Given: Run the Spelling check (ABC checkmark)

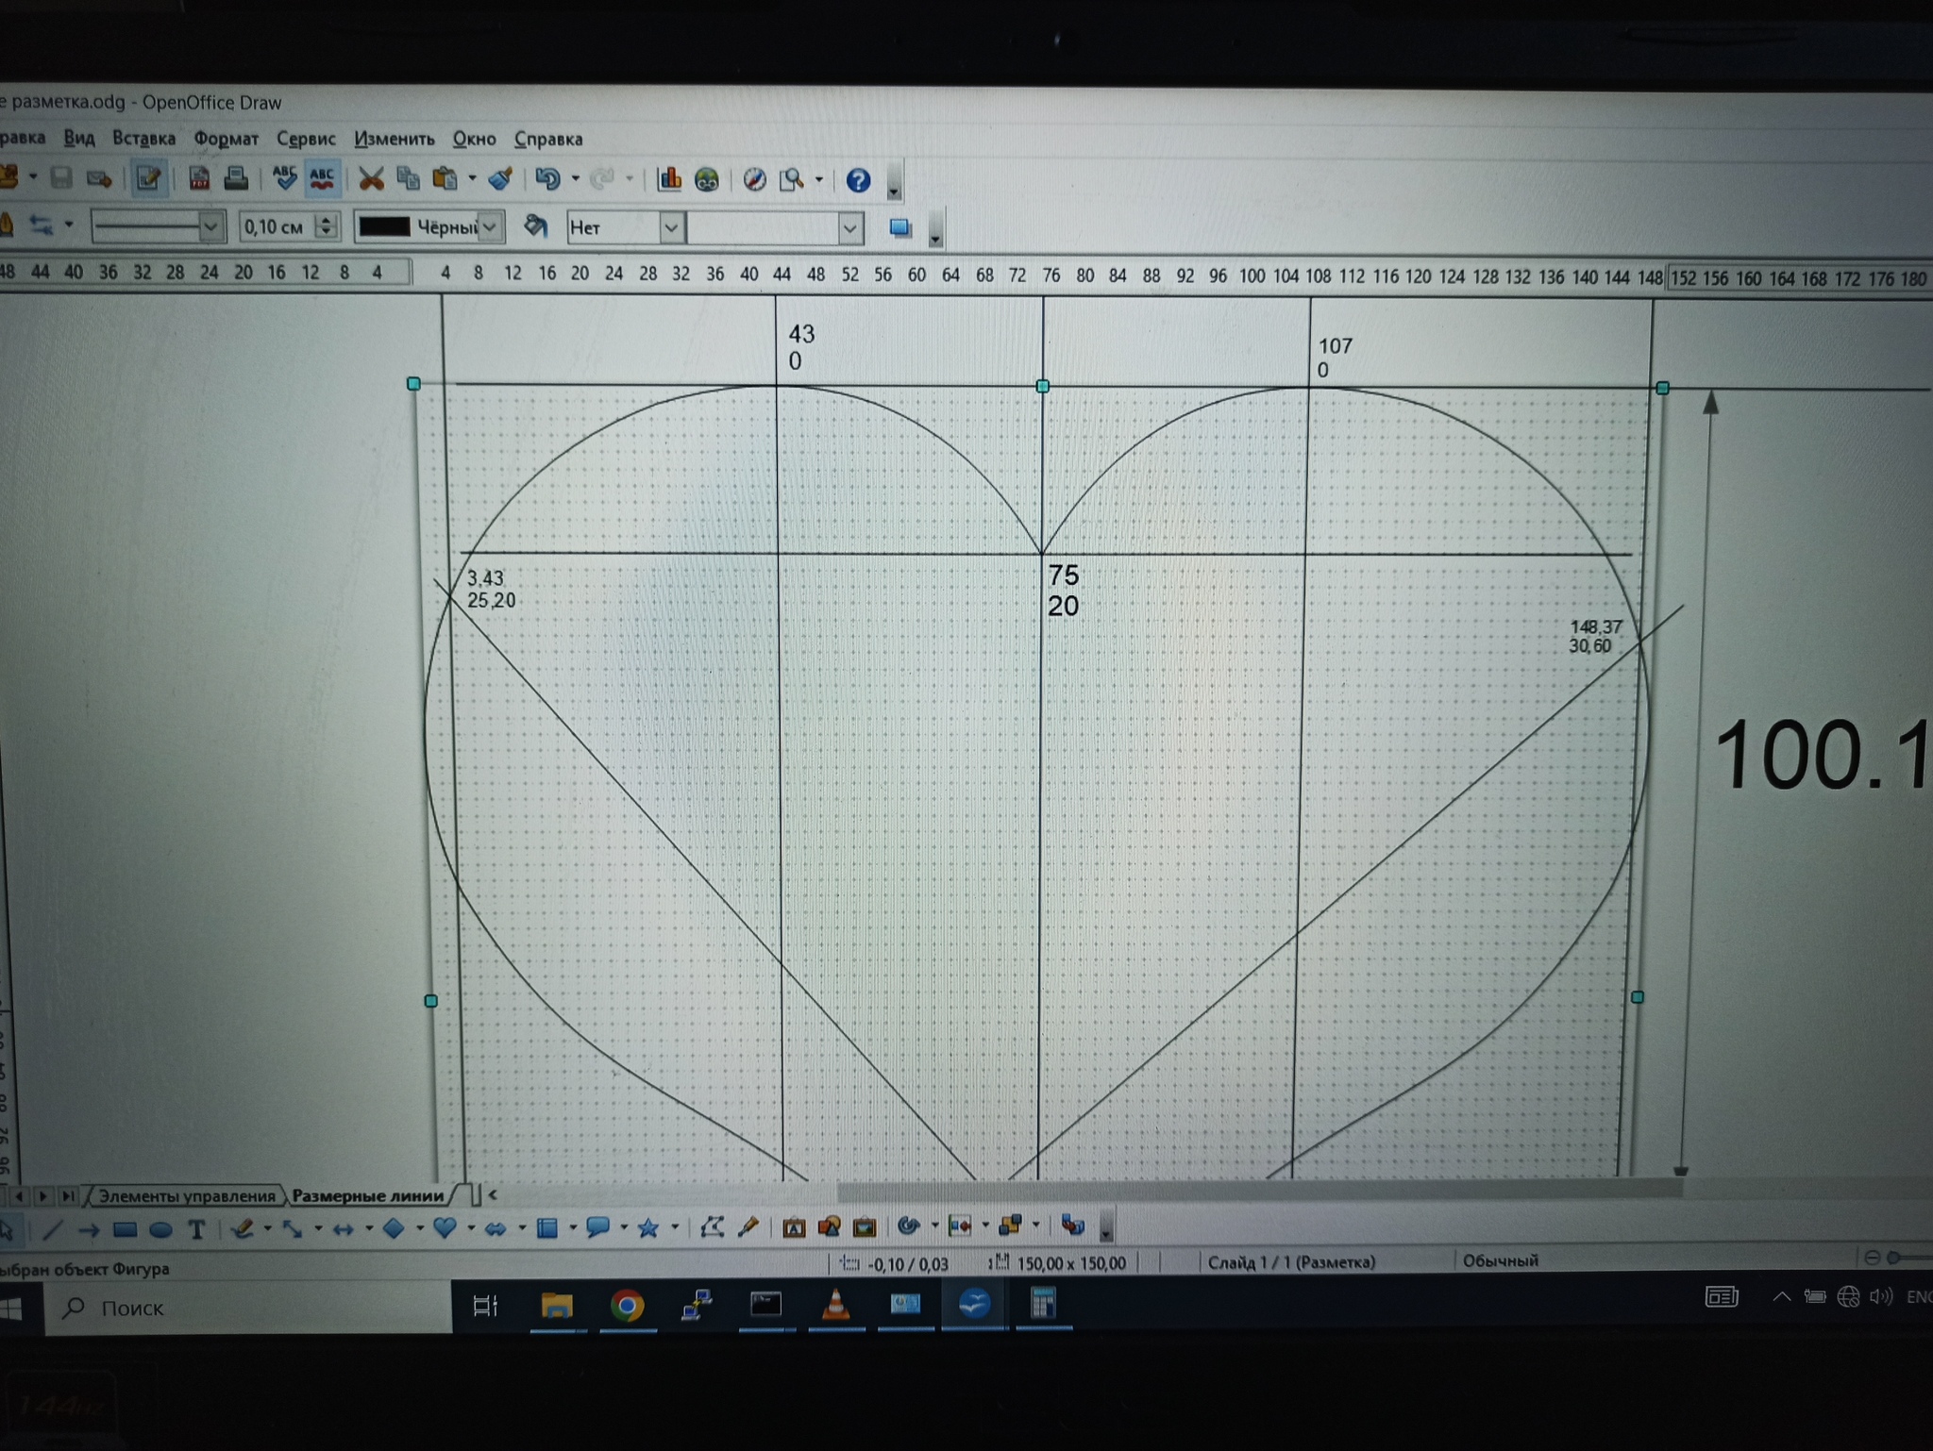Looking at the screenshot, I should click(284, 177).
